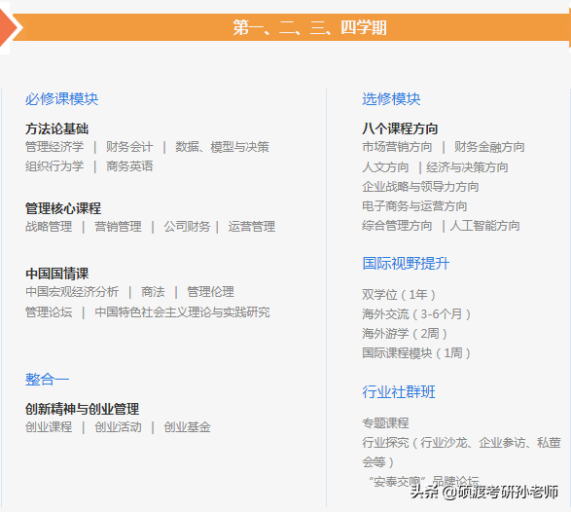Click the 中国国情课 subheading
Viewport: 571px width, 512px height.
tap(56, 274)
